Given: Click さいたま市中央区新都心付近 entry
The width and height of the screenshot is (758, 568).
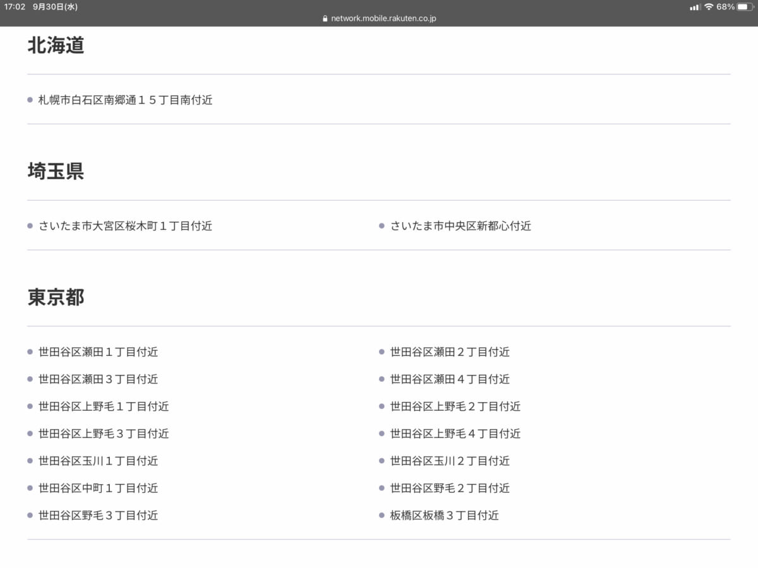Looking at the screenshot, I should (x=460, y=226).
